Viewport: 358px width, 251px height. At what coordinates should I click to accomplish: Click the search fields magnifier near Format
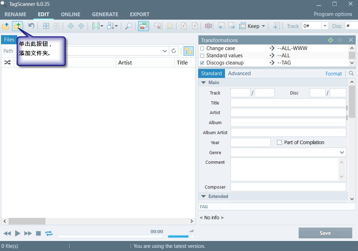coord(351,73)
